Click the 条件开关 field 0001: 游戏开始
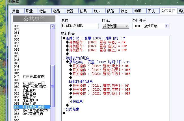Image resolution: width=184 pixels, height=121 pixels. tap(151, 26)
